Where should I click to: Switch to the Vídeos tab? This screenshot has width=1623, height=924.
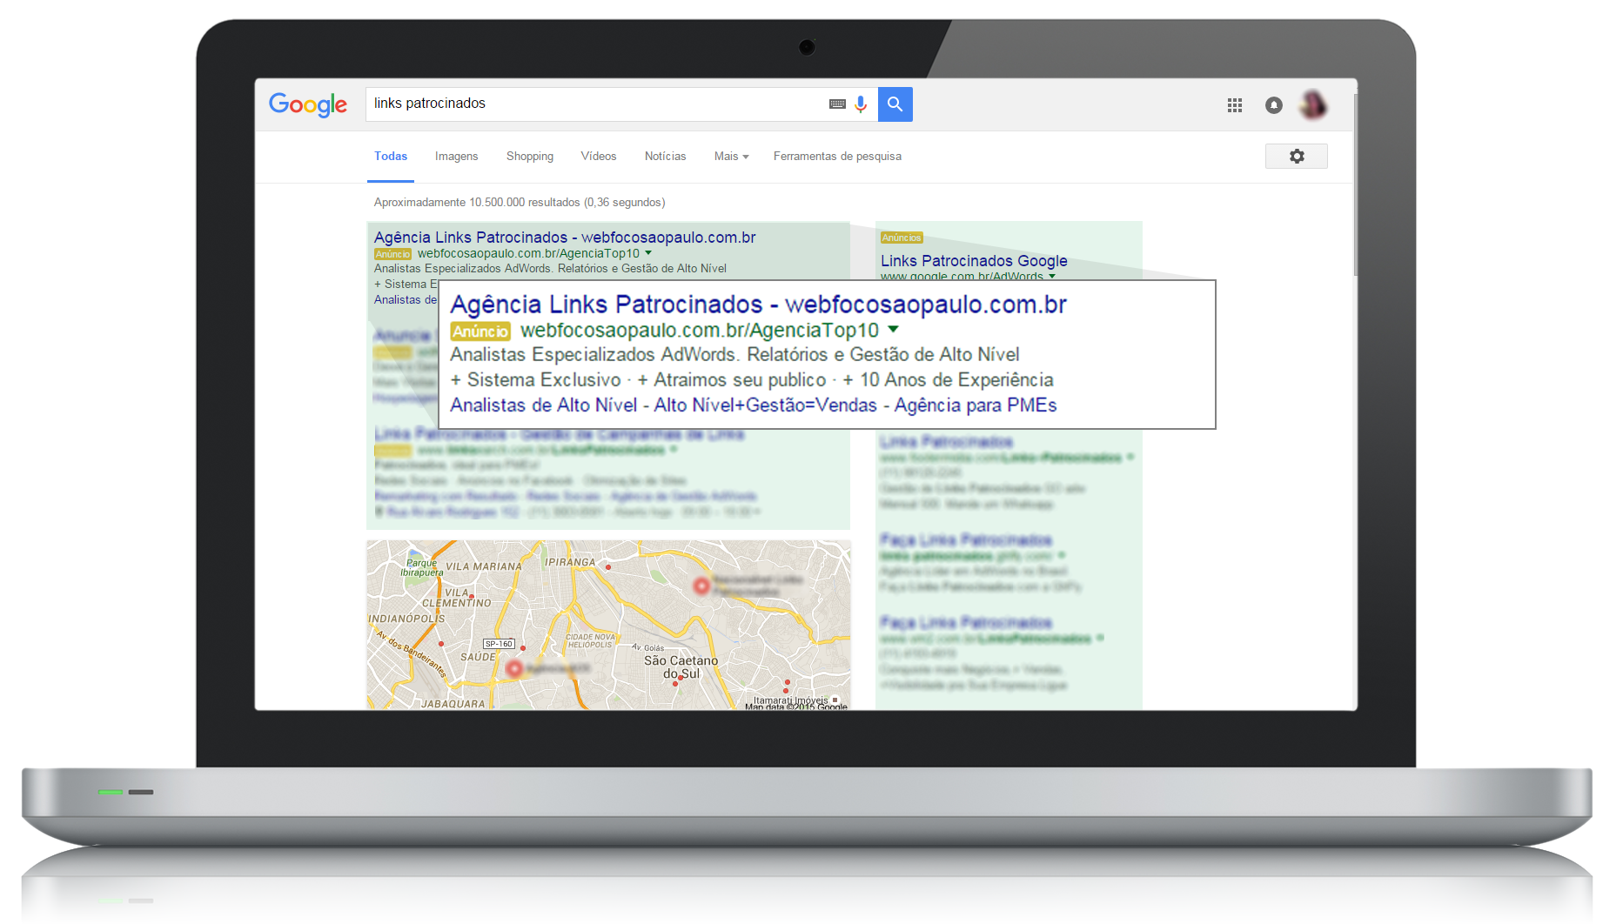tap(599, 157)
